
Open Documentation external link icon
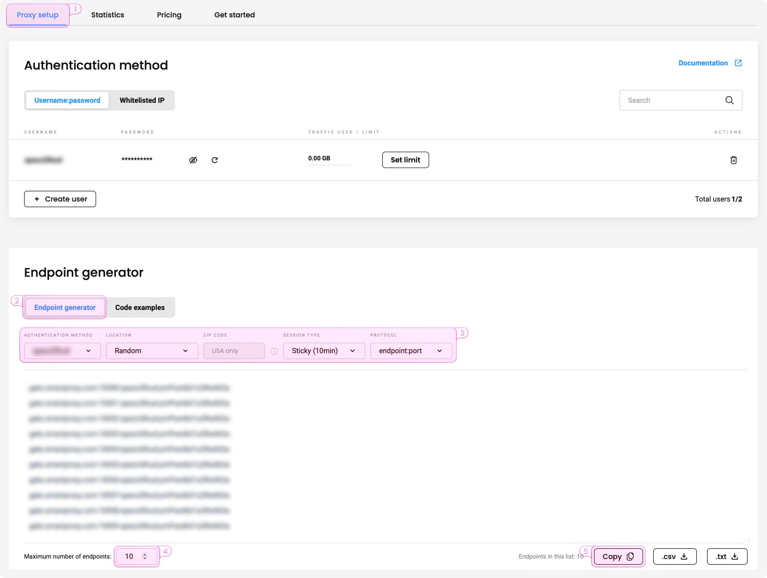738,63
